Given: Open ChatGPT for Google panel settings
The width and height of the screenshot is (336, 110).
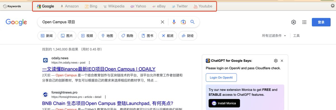Looking at the screenshot, I should click(276, 61).
